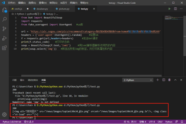The height and width of the screenshot is (124, 186).
Task: Open the Go (转到) menu
Action: tap(53, 3)
